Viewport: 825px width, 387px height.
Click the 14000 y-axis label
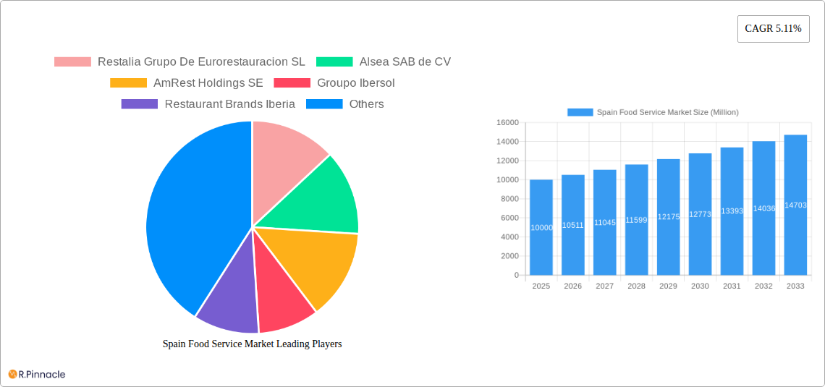pyautogui.click(x=507, y=142)
